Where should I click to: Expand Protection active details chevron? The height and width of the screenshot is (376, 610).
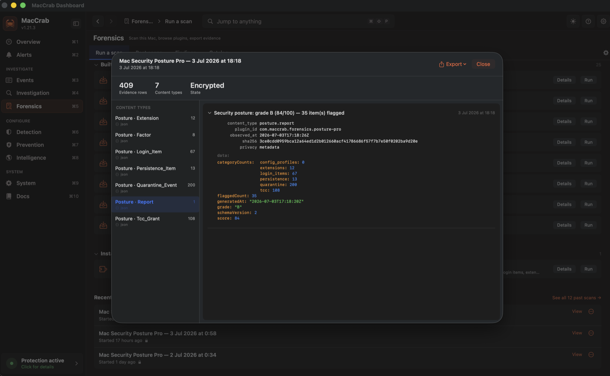(77, 363)
